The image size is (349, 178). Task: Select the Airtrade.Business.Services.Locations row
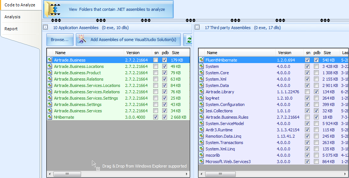click(118, 85)
